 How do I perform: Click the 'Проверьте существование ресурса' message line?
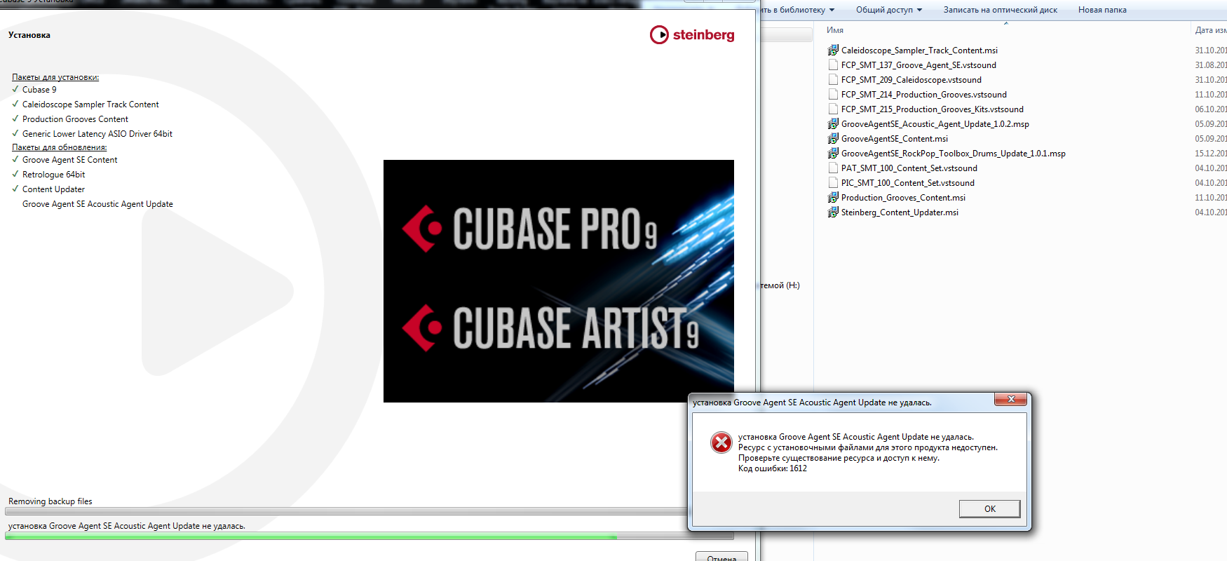(x=839, y=458)
